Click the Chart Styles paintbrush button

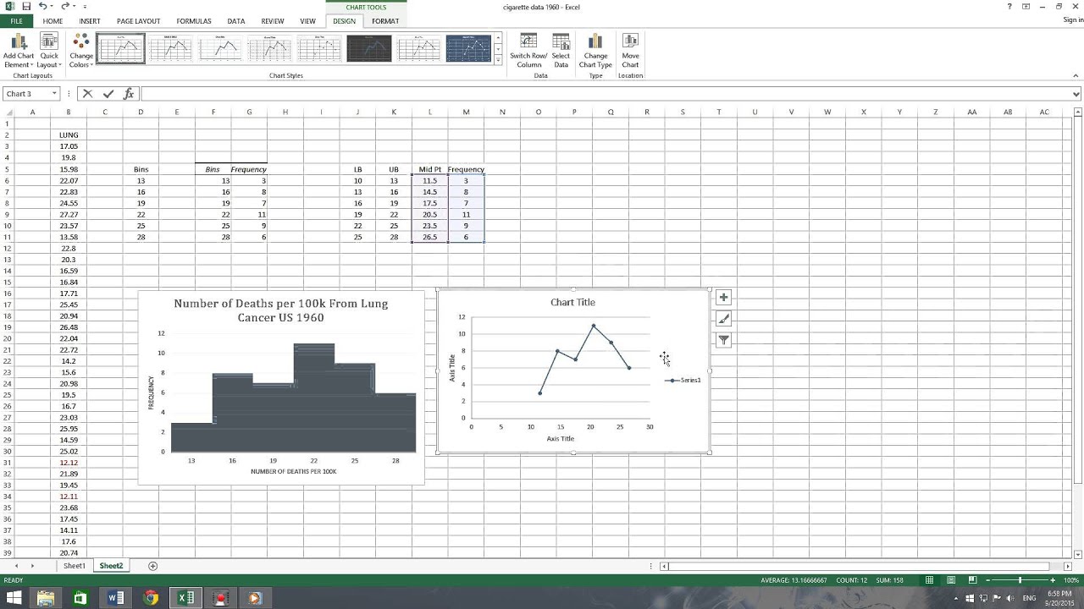(723, 318)
